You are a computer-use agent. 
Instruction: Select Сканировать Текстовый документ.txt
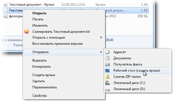(x=64, y=32)
